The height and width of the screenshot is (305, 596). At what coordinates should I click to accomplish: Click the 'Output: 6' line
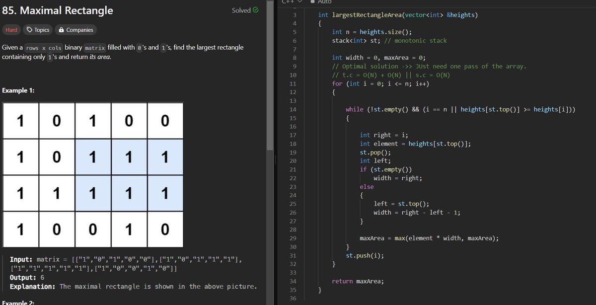click(x=27, y=278)
